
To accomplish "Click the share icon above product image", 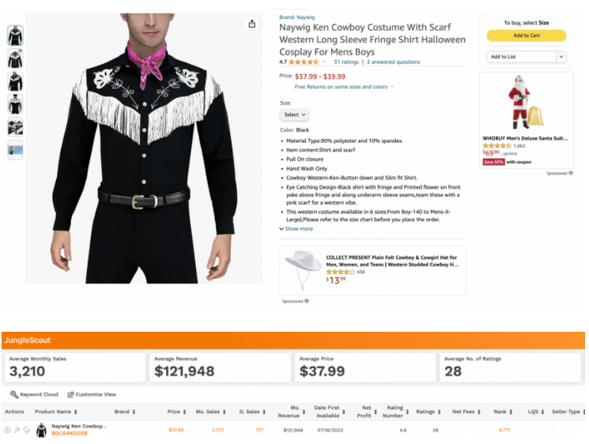I will (251, 24).
